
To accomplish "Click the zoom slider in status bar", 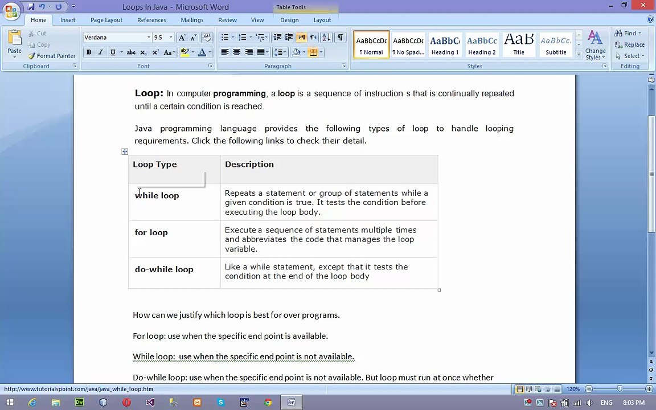I will point(620,389).
